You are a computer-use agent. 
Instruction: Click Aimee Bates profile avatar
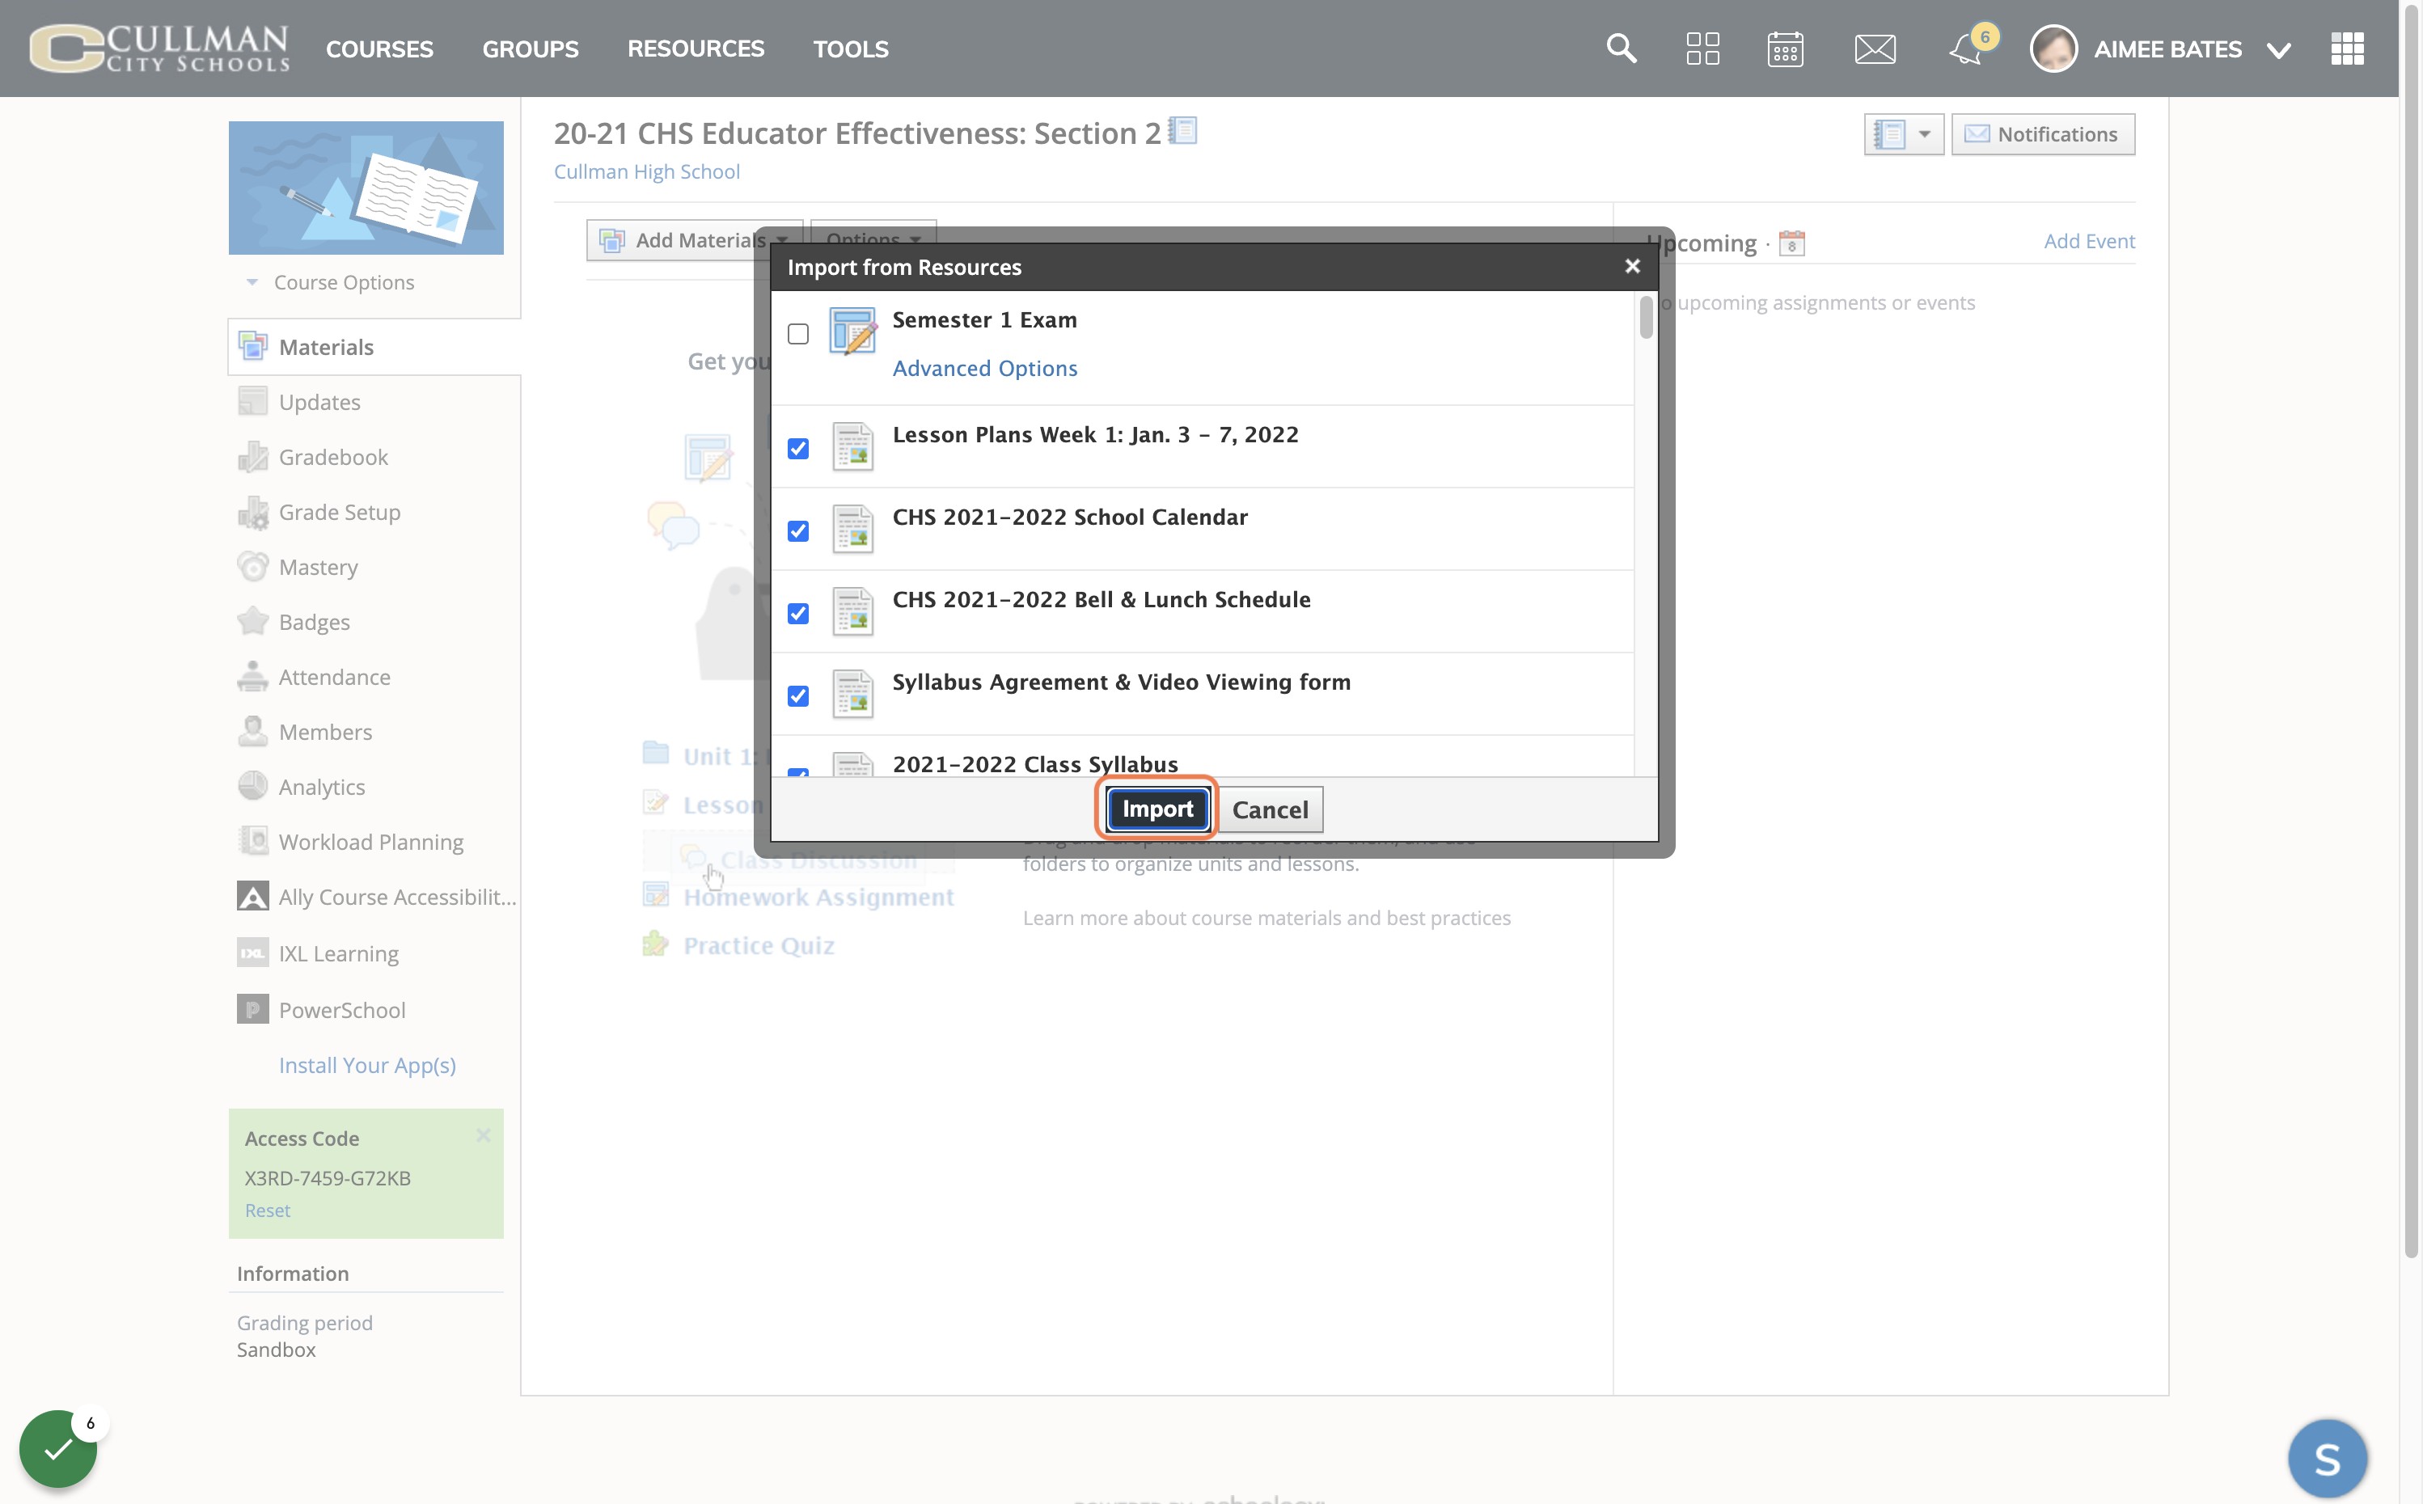(x=2054, y=48)
